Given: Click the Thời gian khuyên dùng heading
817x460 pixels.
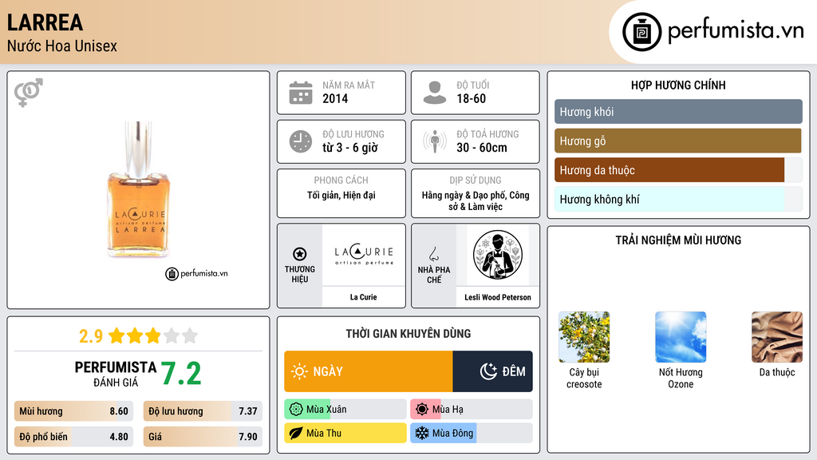Looking at the screenshot, I should pyautogui.click(x=408, y=333).
